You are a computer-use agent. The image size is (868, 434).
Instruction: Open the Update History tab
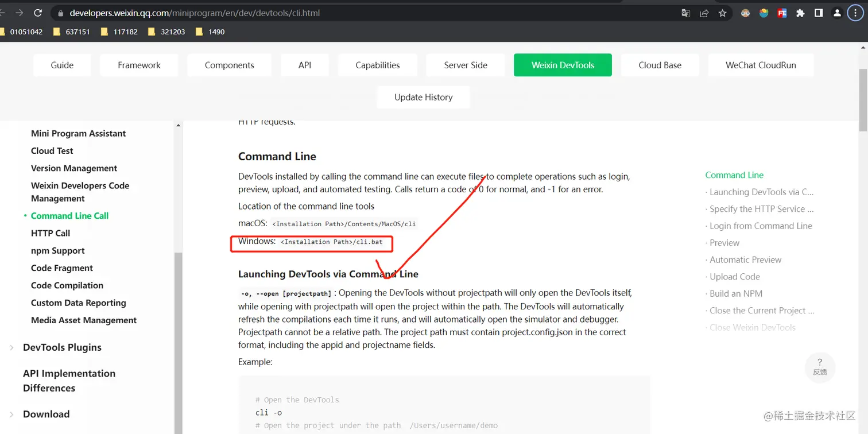click(424, 97)
